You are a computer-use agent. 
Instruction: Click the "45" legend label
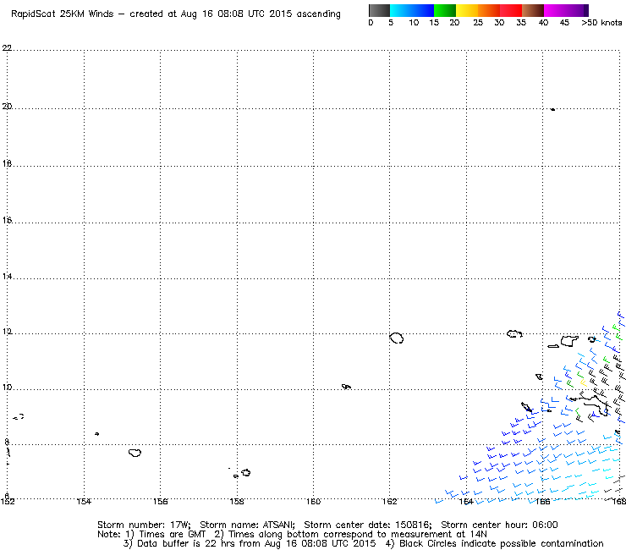564,23
